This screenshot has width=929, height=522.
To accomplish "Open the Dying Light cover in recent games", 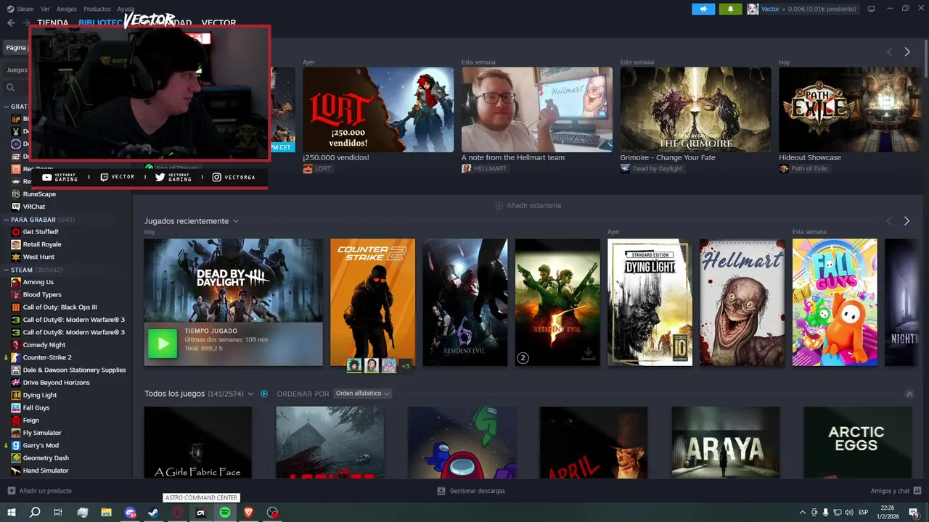I will tap(650, 302).
